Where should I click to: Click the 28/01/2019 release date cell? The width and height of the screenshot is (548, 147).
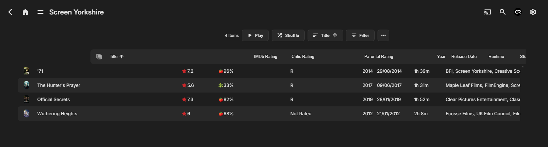click(x=389, y=99)
